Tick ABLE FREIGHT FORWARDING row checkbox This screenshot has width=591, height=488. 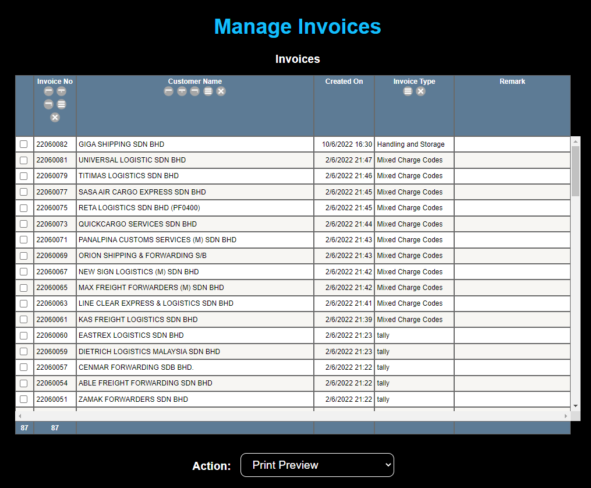[x=24, y=383]
